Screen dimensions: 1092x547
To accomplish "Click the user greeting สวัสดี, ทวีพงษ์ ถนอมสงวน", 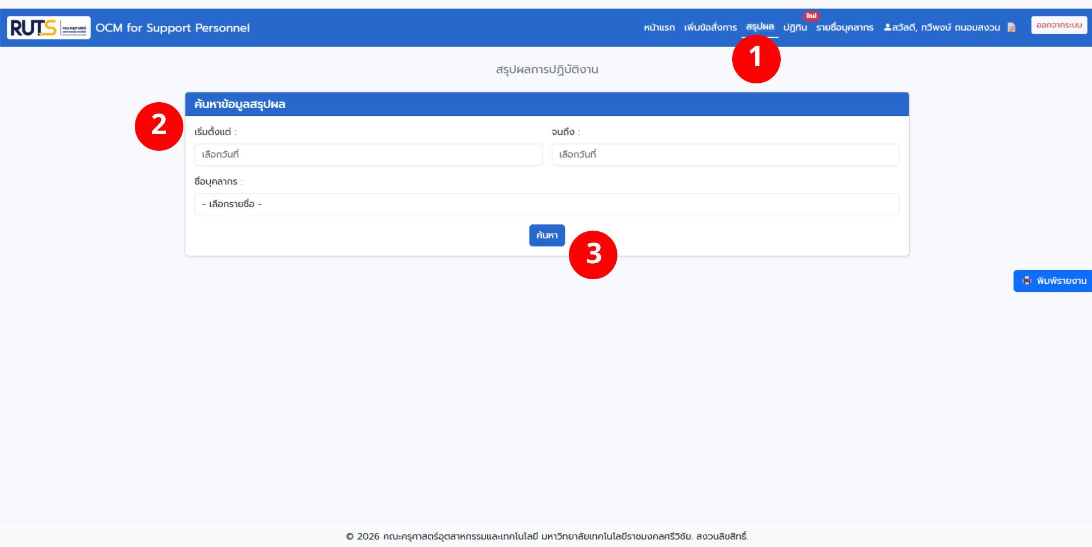I will click(x=942, y=27).
